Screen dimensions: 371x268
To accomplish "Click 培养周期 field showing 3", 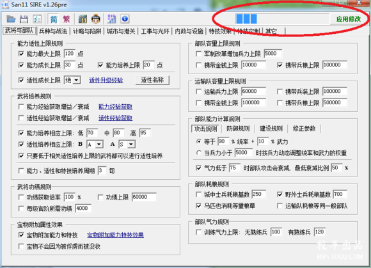I will coord(102,171).
